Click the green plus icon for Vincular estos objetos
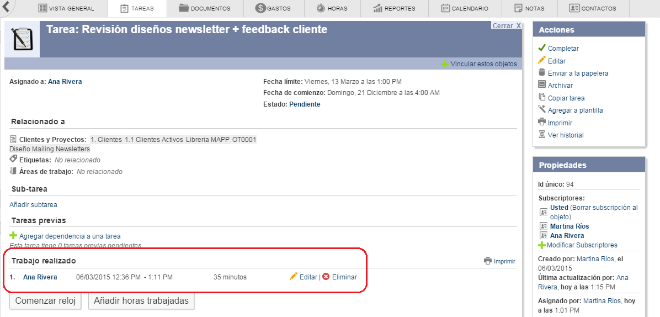Image resolution: width=660 pixels, height=317 pixels. click(444, 64)
